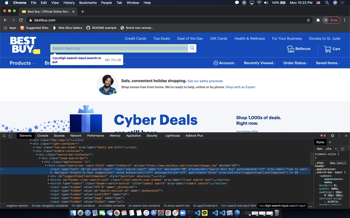Viewport: 350px width, 218px height.
Task: Open Finder from the Dock
Action: (73, 213)
